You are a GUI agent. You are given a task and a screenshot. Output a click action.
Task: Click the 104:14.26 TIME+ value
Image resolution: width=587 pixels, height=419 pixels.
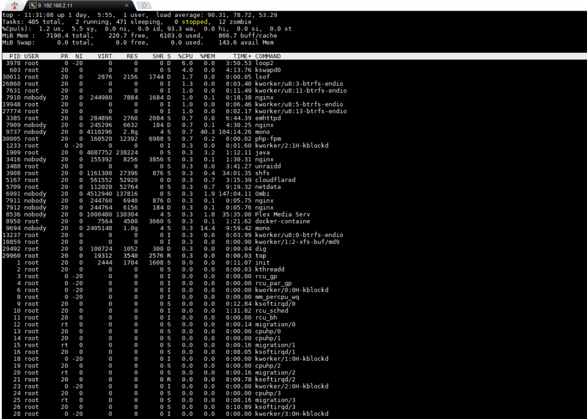(x=235, y=131)
